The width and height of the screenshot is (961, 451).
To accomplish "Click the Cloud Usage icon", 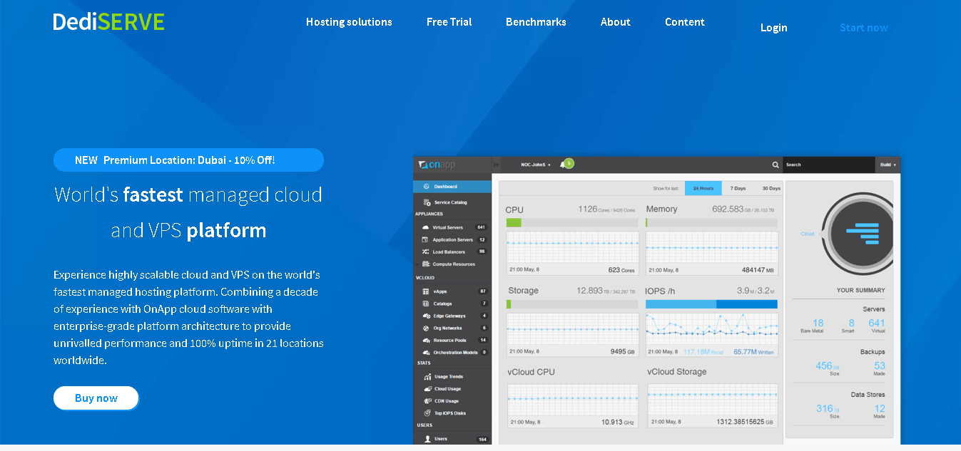I will [x=427, y=389].
